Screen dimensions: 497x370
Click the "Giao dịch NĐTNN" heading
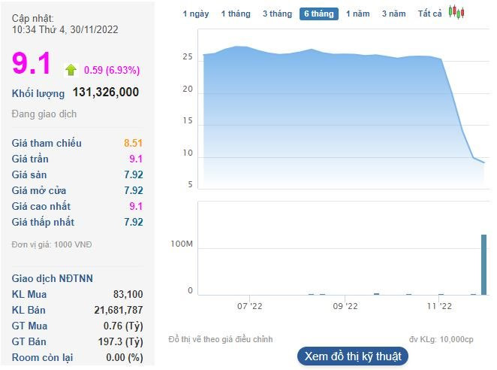tap(53, 278)
